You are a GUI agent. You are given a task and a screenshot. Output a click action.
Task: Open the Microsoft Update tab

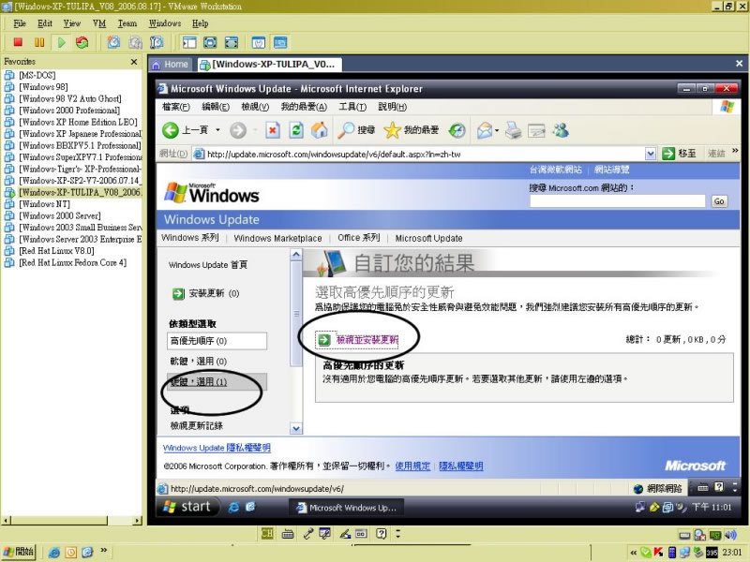click(428, 238)
